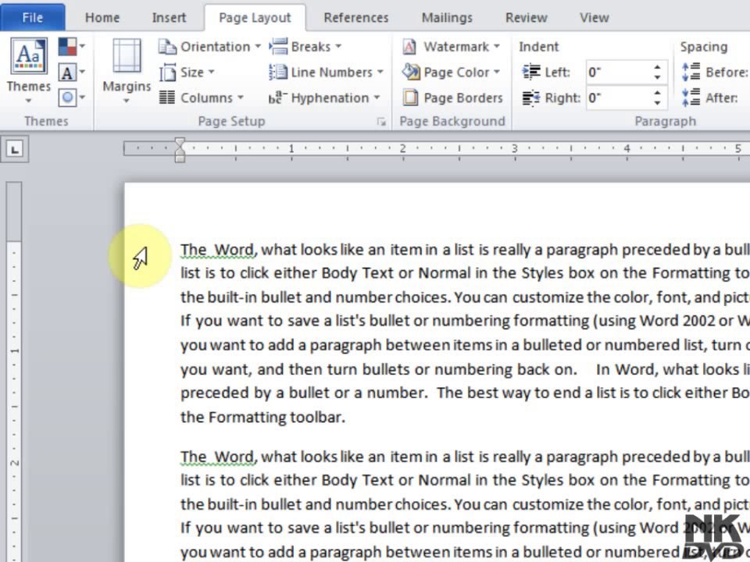The height and width of the screenshot is (562, 750).
Task: Expand the Breaks dropdown arrow
Action: (338, 47)
